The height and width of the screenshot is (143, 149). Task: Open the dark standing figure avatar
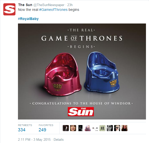pyautogui.click(x=66, y=128)
